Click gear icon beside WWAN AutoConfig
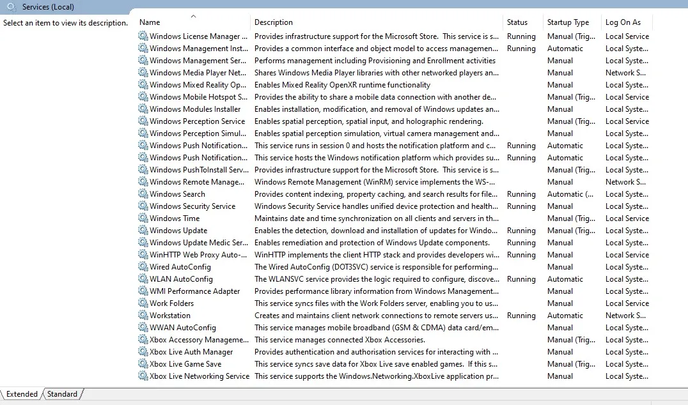This screenshot has height=405, width=688. (143, 327)
